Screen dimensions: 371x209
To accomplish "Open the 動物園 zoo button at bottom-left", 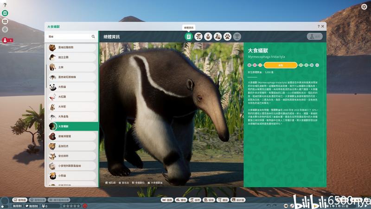I will click(x=20, y=200).
